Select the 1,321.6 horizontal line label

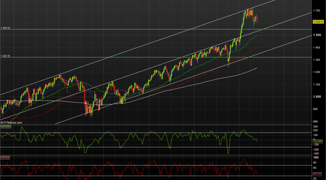(x=5, y=56)
